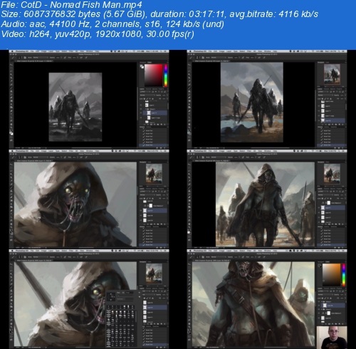The height and width of the screenshot is (349, 356).
Task: Toggle eye of highlighted layer in webcam frame
Action: (320, 306)
